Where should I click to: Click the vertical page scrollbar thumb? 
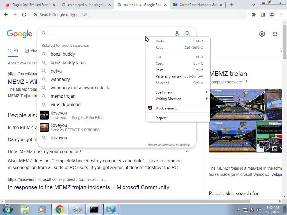pos(284,42)
